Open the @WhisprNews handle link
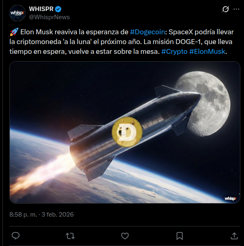The height and width of the screenshot is (246, 244). click(49, 17)
